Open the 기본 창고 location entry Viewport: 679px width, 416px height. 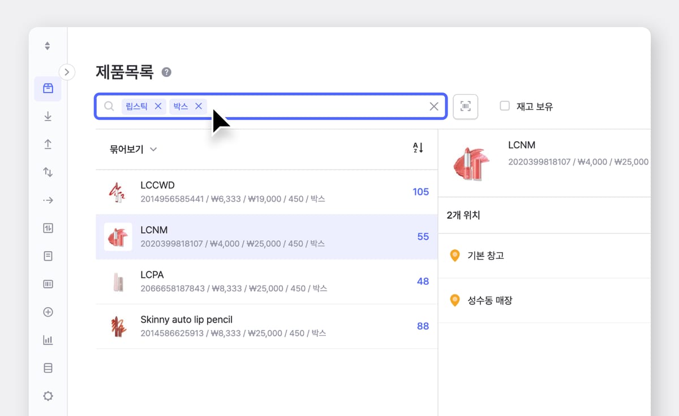487,255
